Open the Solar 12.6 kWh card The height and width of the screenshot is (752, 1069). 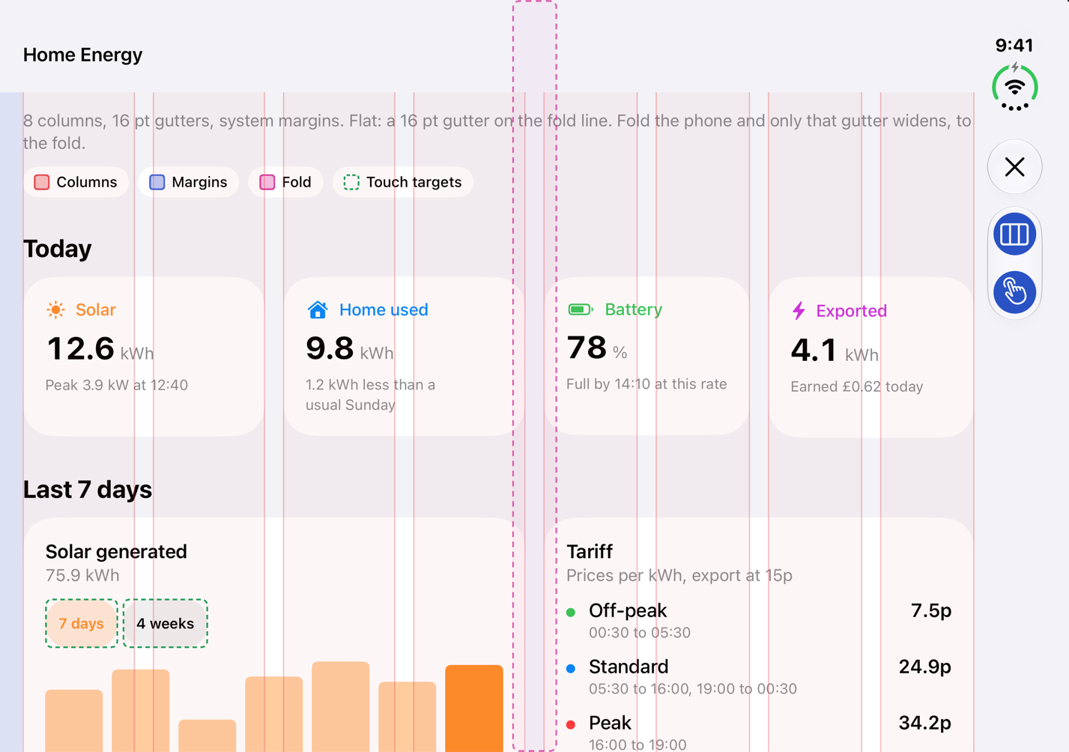[x=144, y=357]
